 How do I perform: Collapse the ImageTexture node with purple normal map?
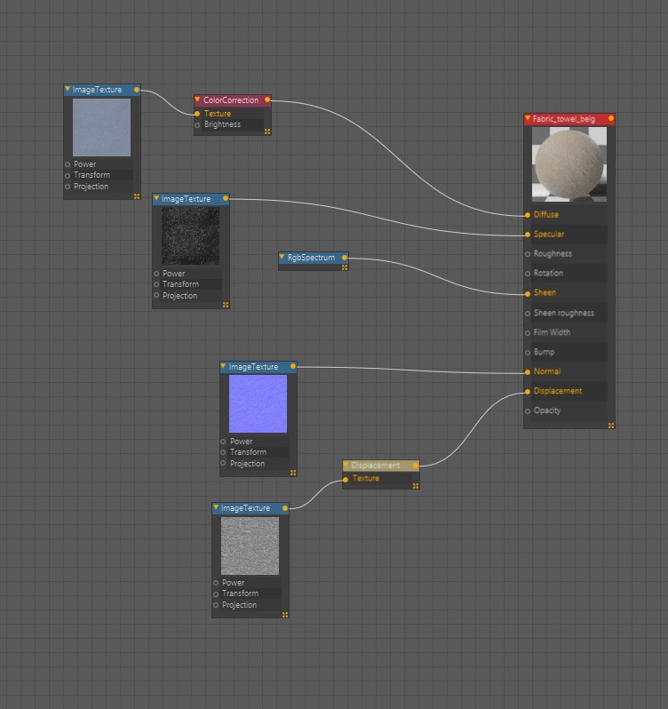223,366
